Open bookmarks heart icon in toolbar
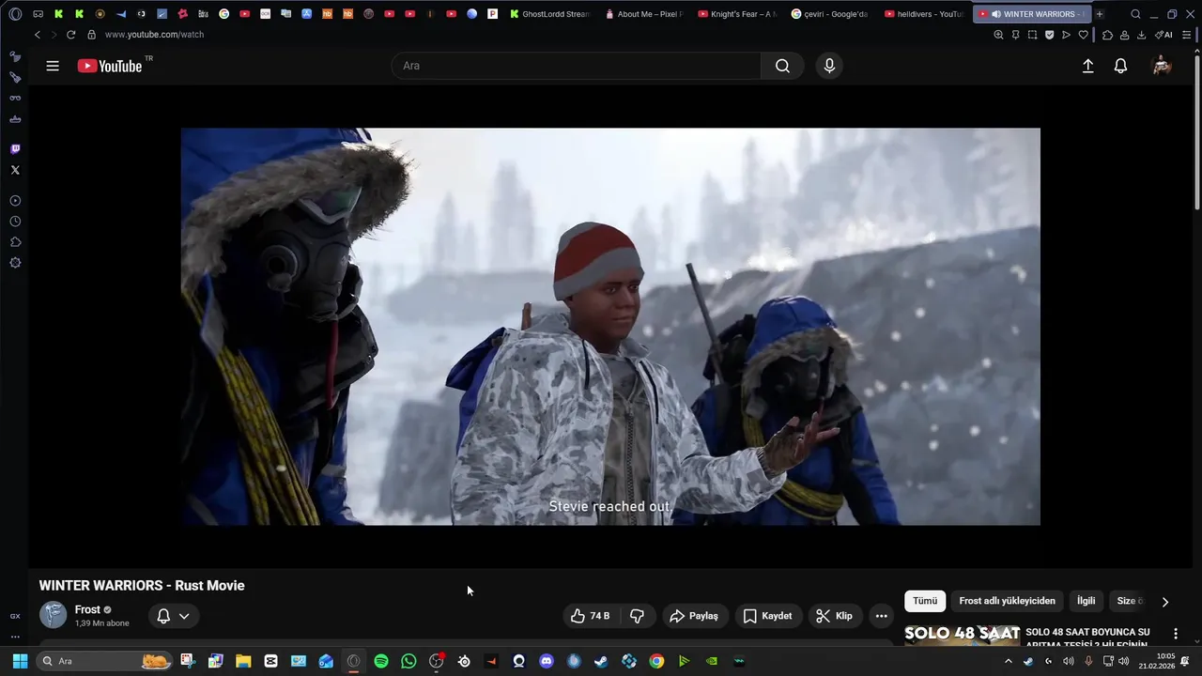The width and height of the screenshot is (1202, 676). click(1083, 35)
